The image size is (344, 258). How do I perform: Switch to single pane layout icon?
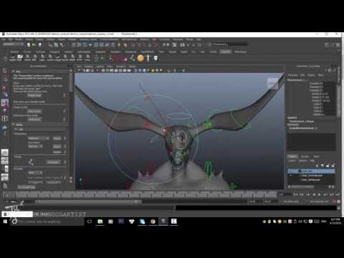click(x=5, y=153)
